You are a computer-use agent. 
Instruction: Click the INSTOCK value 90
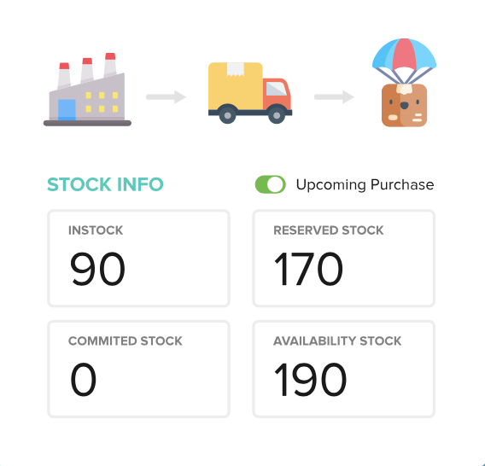tap(97, 269)
